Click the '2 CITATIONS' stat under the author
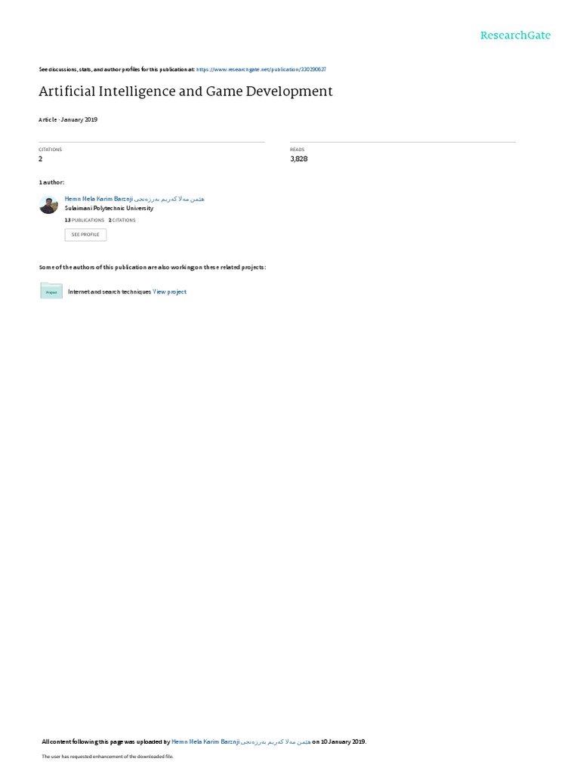Screen dimensions: 580x774 coord(122,220)
